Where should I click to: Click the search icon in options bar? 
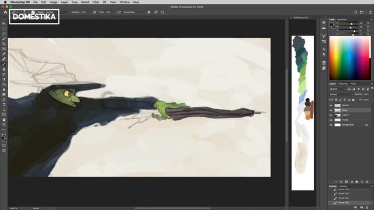point(356,12)
